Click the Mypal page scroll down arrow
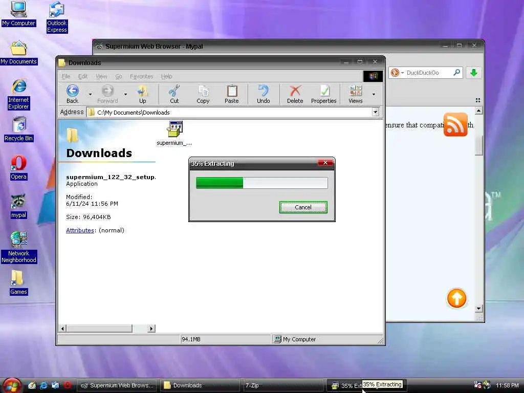 click(478, 309)
